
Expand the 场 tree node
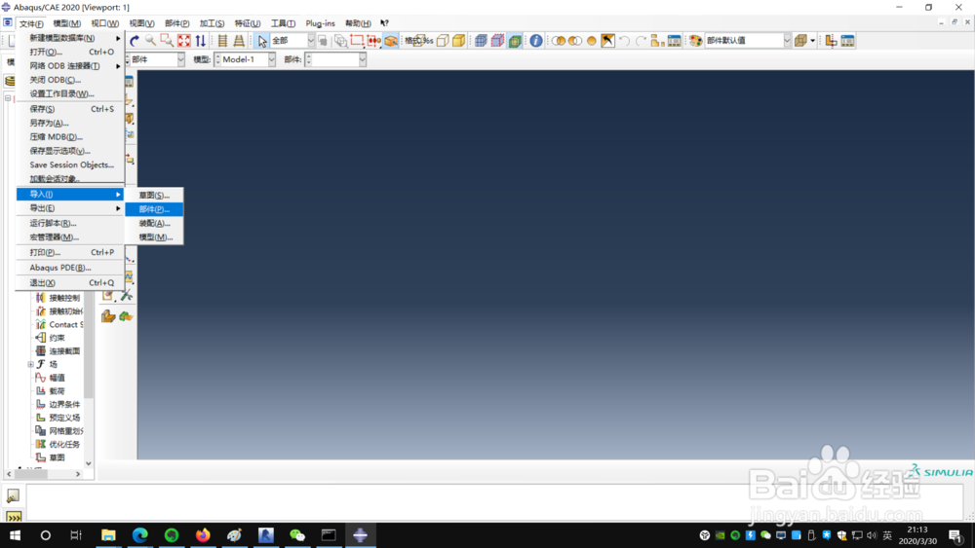tap(30, 364)
